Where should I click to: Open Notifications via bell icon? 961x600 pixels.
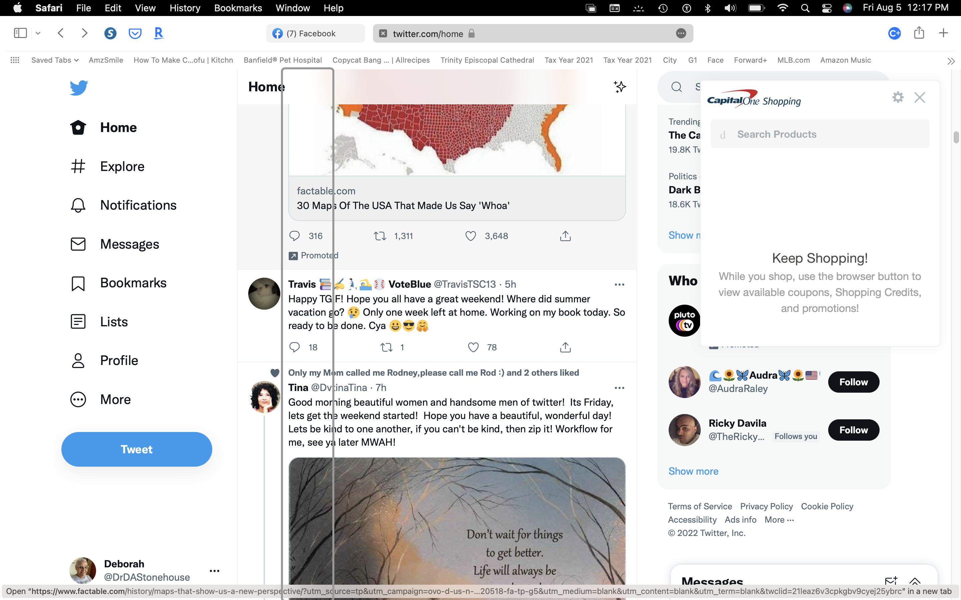(78, 205)
